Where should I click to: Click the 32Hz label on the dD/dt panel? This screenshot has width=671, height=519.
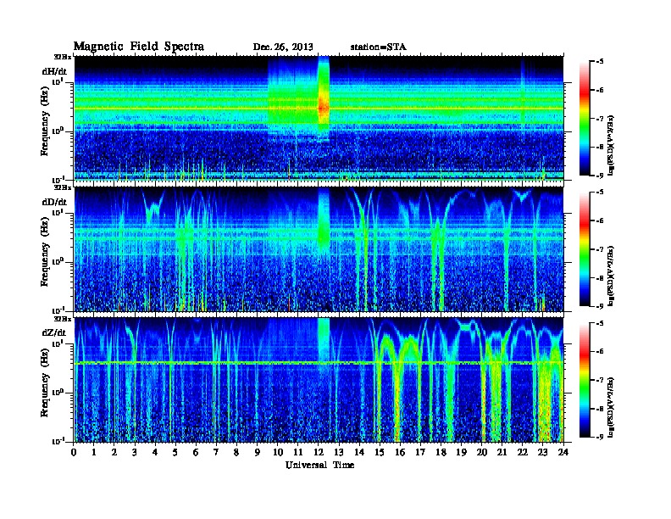[62, 187]
